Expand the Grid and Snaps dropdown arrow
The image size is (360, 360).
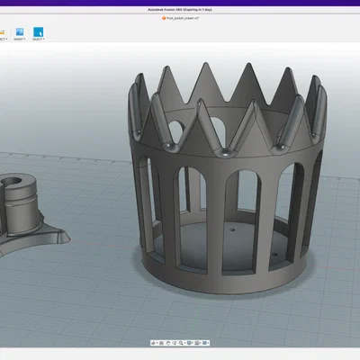tap(201, 343)
